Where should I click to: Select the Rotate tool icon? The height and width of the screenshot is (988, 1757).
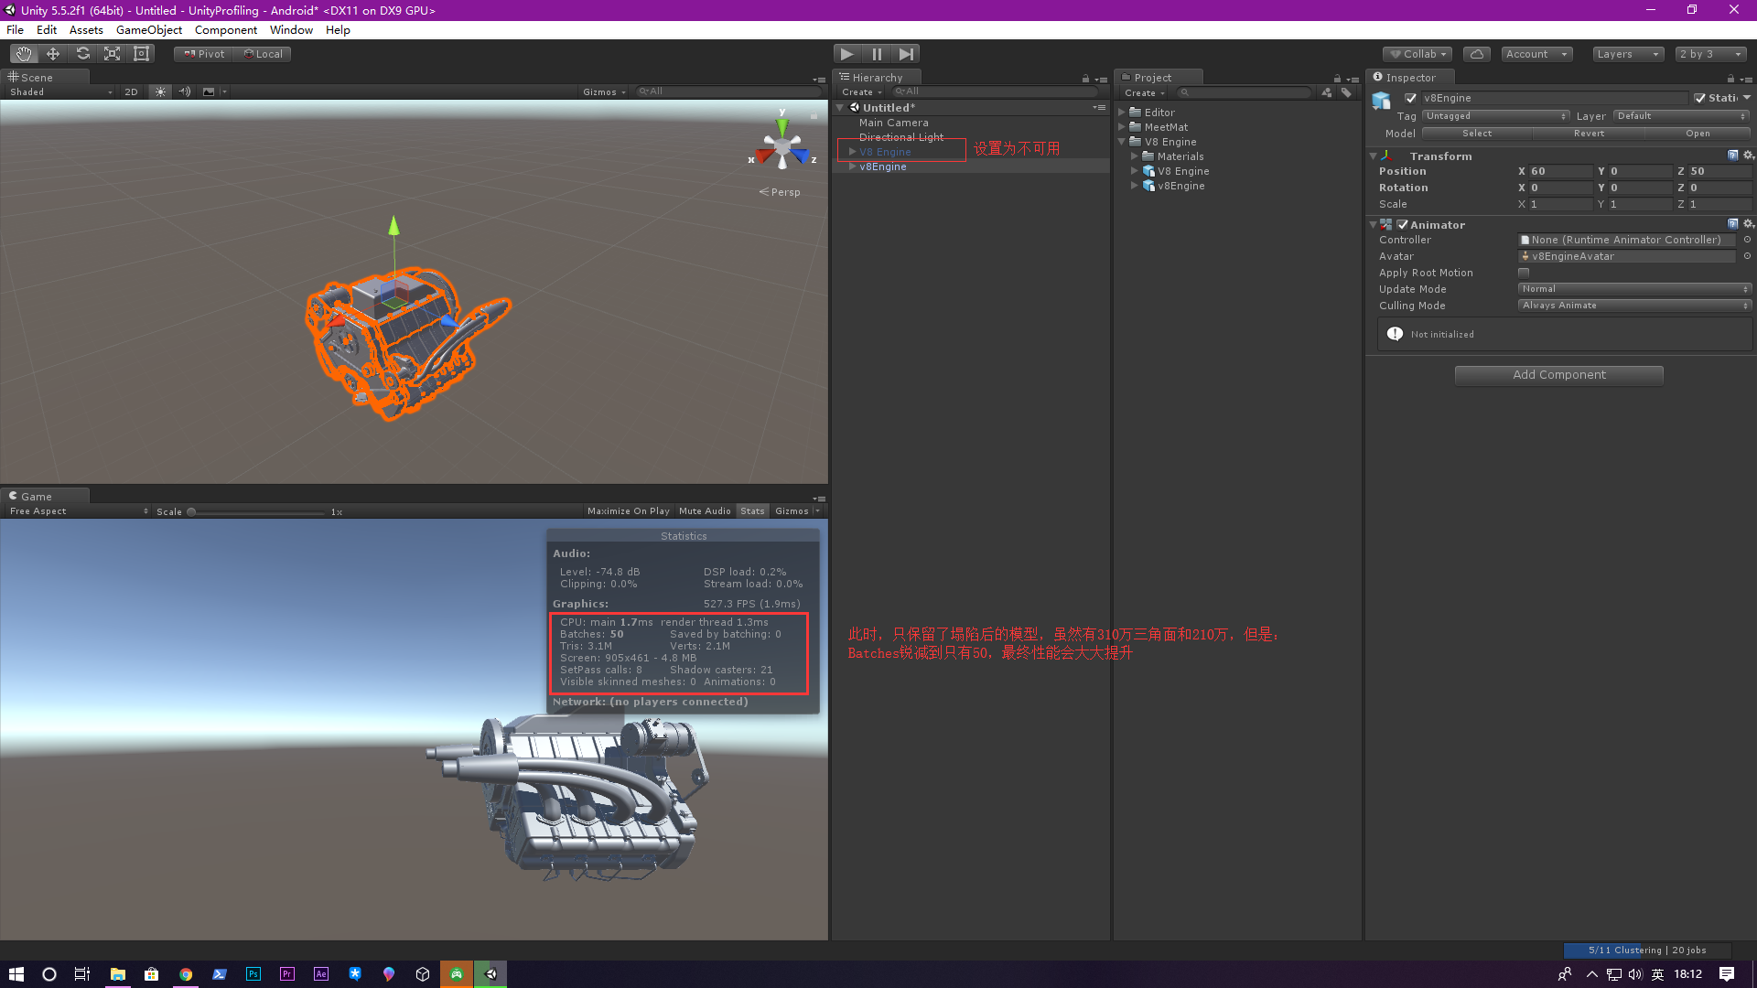(82, 54)
